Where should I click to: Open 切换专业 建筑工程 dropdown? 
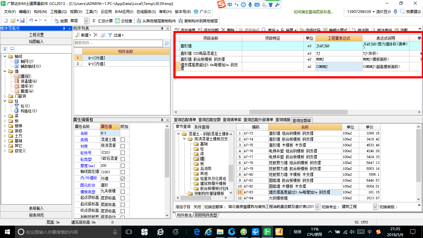[x=375, y=207]
